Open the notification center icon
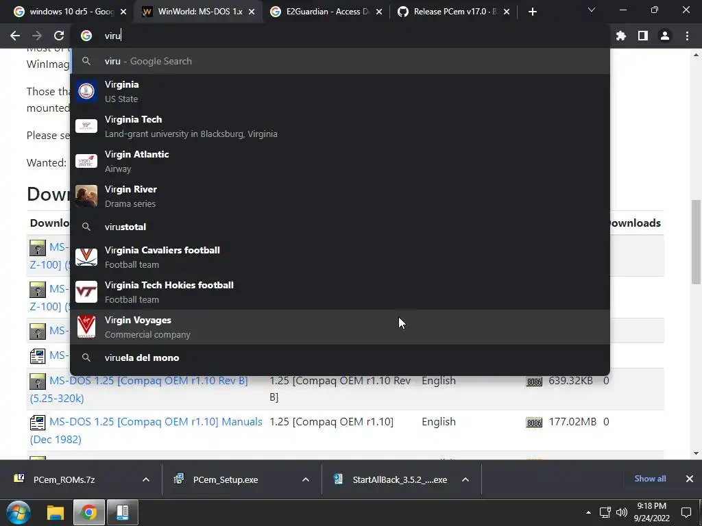The height and width of the screenshot is (526, 702). point(686,512)
